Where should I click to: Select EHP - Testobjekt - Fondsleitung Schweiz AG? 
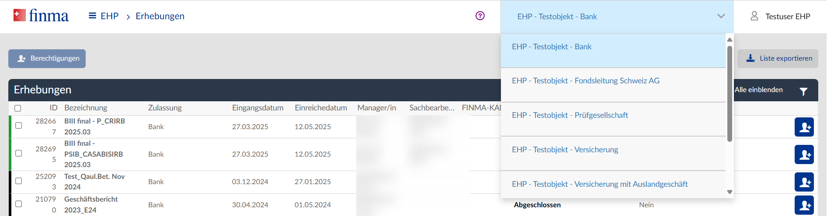586,81
